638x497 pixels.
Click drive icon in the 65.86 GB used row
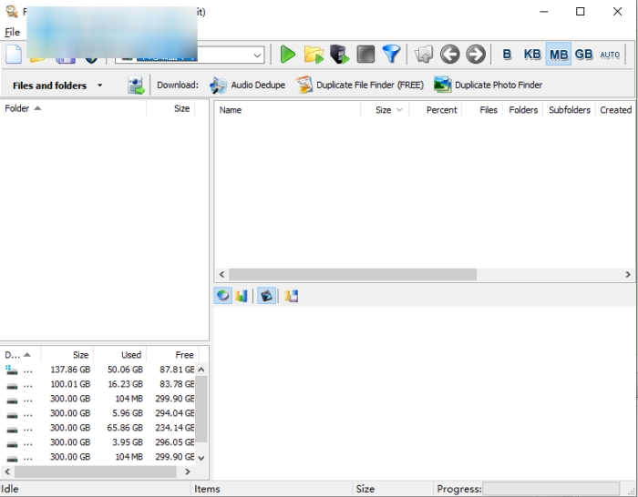pos(12,430)
